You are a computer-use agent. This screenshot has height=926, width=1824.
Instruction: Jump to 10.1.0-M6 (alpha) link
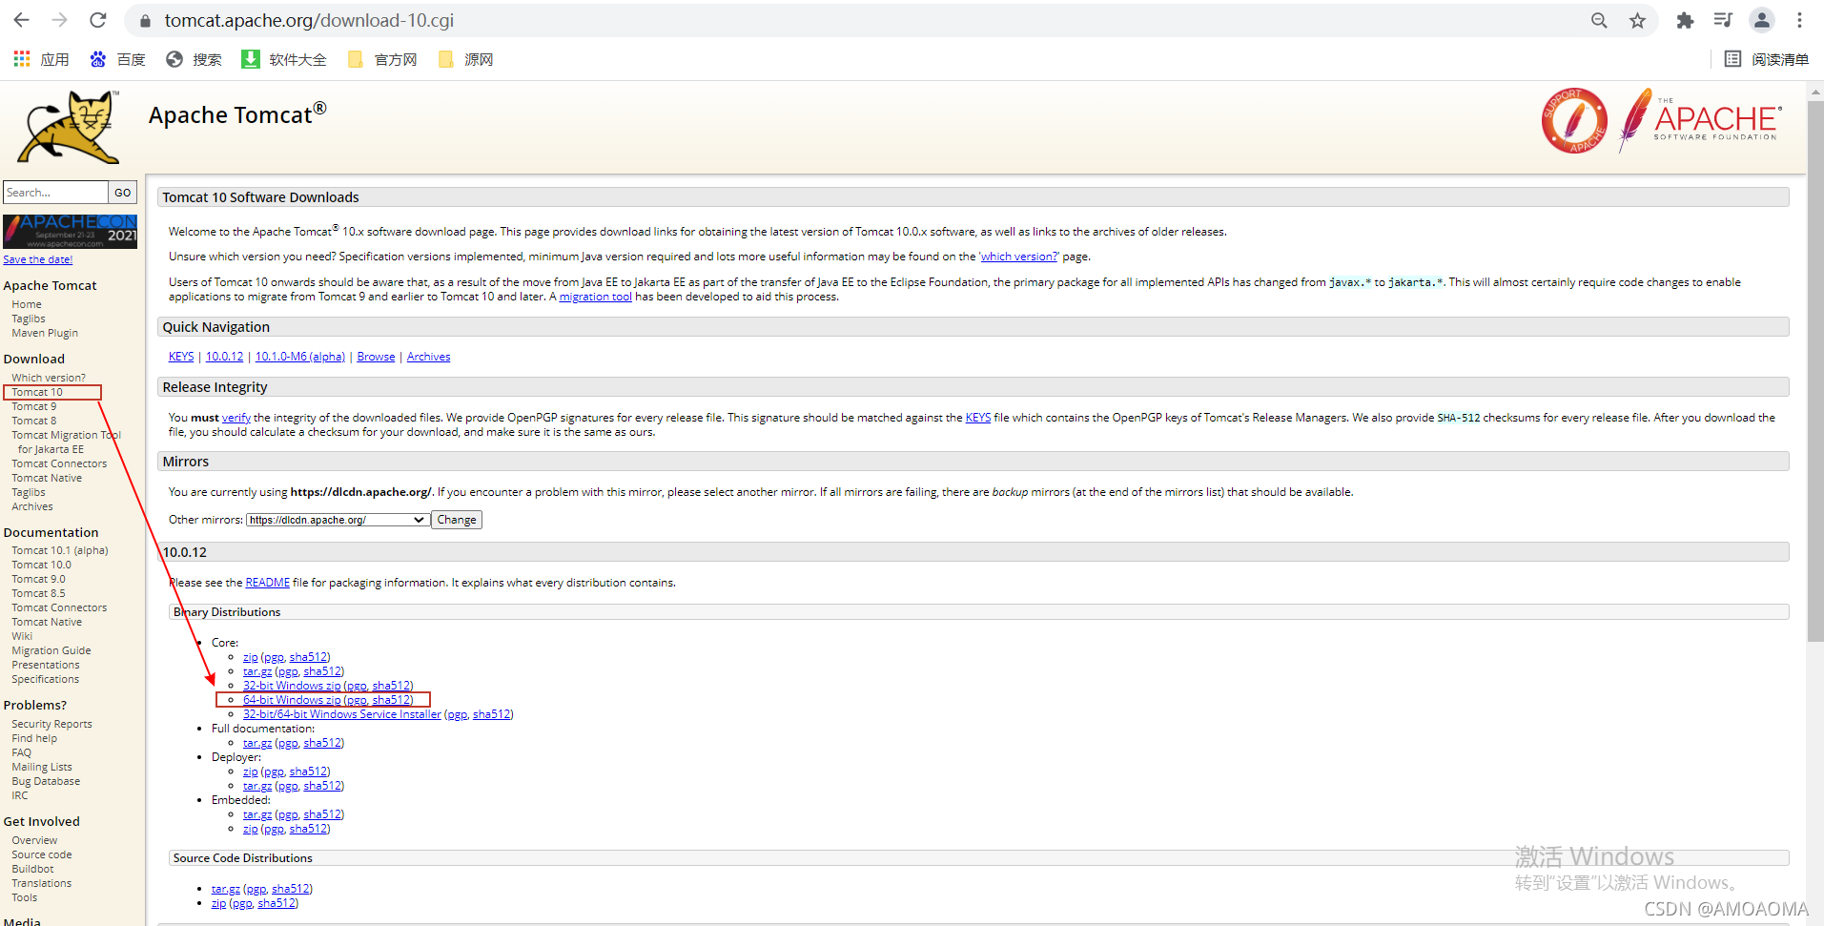click(300, 357)
